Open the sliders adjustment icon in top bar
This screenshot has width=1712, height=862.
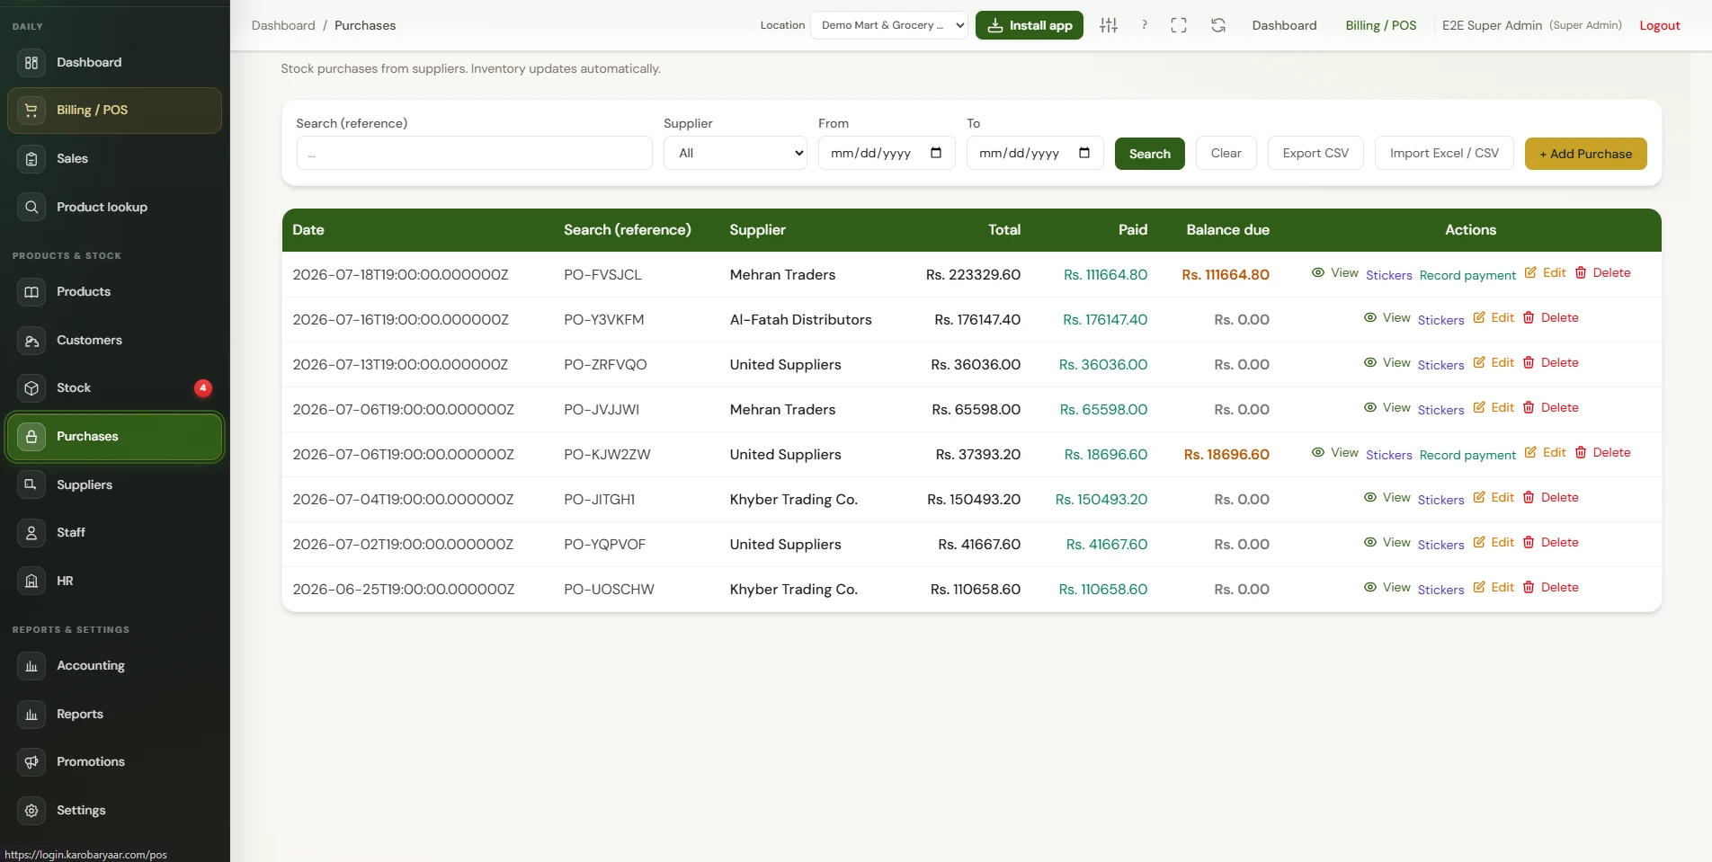click(x=1109, y=25)
